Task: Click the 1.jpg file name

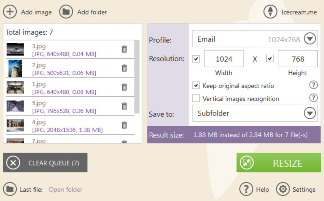Action: 39,84
